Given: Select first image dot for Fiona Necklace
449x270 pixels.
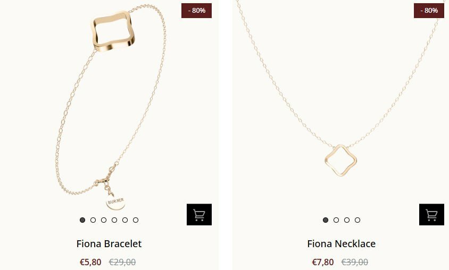Looking at the screenshot, I should coord(326,220).
